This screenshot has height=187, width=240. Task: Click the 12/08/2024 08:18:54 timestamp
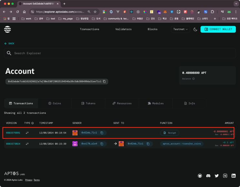[x=53, y=133]
